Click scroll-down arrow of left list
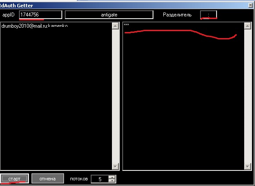 115,166
